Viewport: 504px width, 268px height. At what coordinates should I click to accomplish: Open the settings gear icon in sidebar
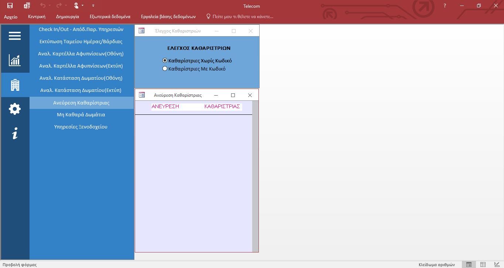point(15,109)
